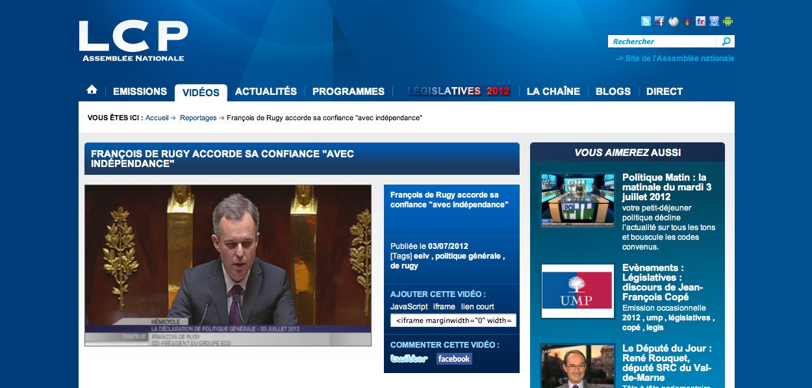Click the UMP thumbnail for Copé's speech
Image resolution: width=812 pixels, height=388 pixels.
click(x=577, y=291)
